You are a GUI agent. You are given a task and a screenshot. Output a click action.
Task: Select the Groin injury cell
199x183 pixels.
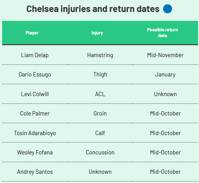coord(100,114)
